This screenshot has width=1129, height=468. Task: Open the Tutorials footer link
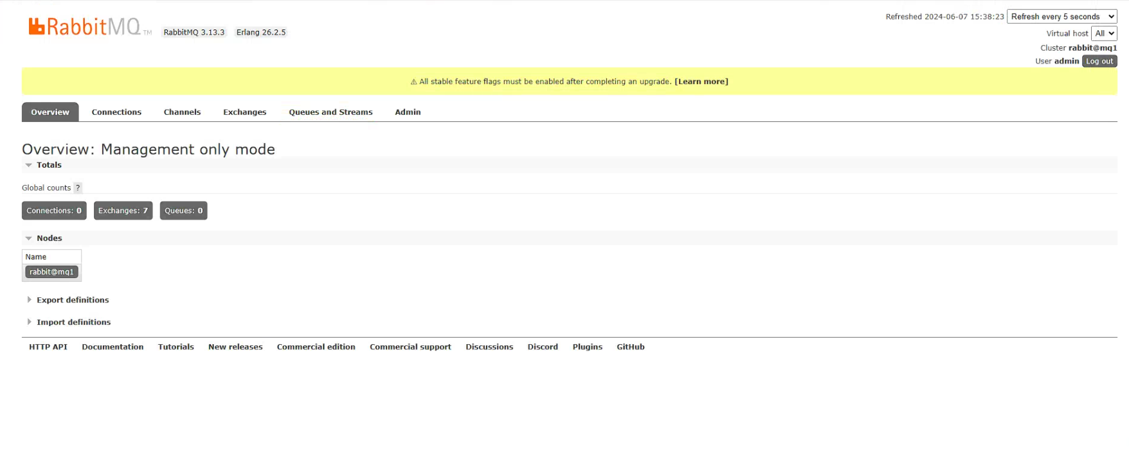tap(176, 347)
